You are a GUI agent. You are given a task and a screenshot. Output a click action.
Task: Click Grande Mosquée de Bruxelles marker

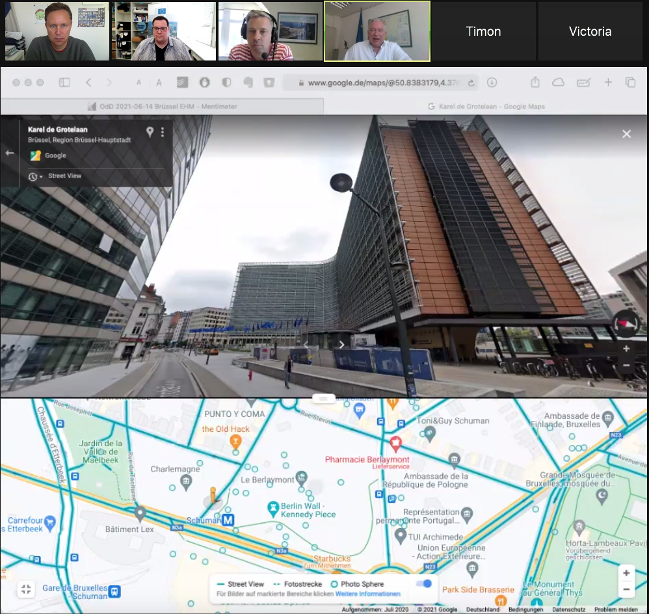click(602, 496)
